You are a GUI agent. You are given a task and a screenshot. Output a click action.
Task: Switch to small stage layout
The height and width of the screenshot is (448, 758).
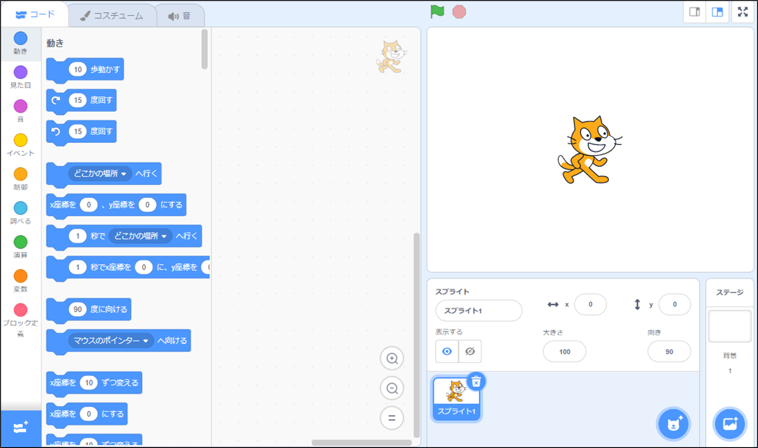tap(694, 12)
